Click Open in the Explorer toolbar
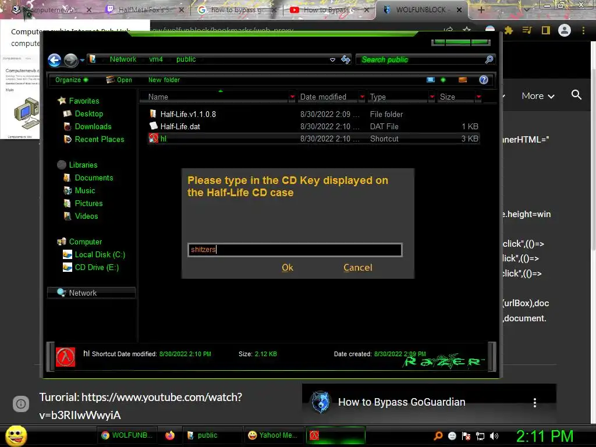 tap(119, 80)
